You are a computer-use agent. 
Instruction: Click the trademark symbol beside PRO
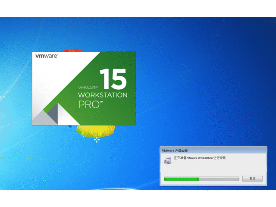click(102, 102)
